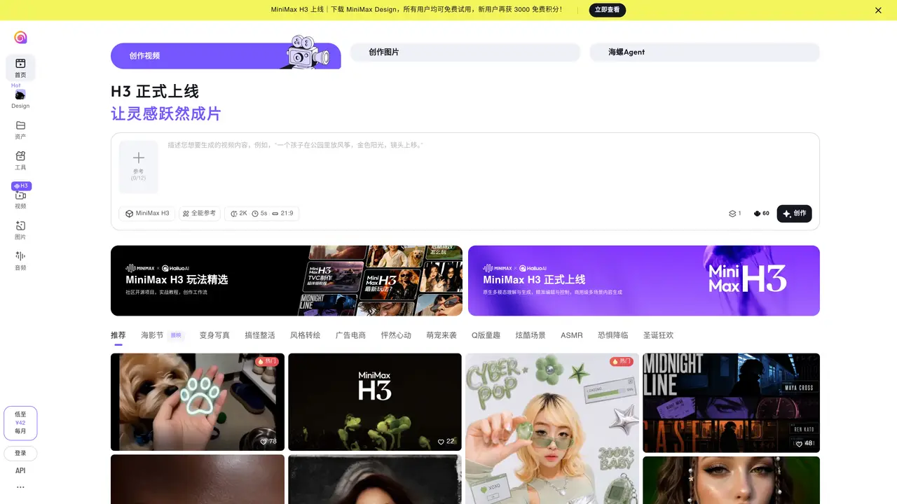
Task: Click the 热门 hot badge on the dog video
Action: coord(267,362)
